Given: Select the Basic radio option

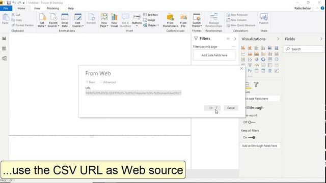Looking at the screenshot, I should (91, 82).
